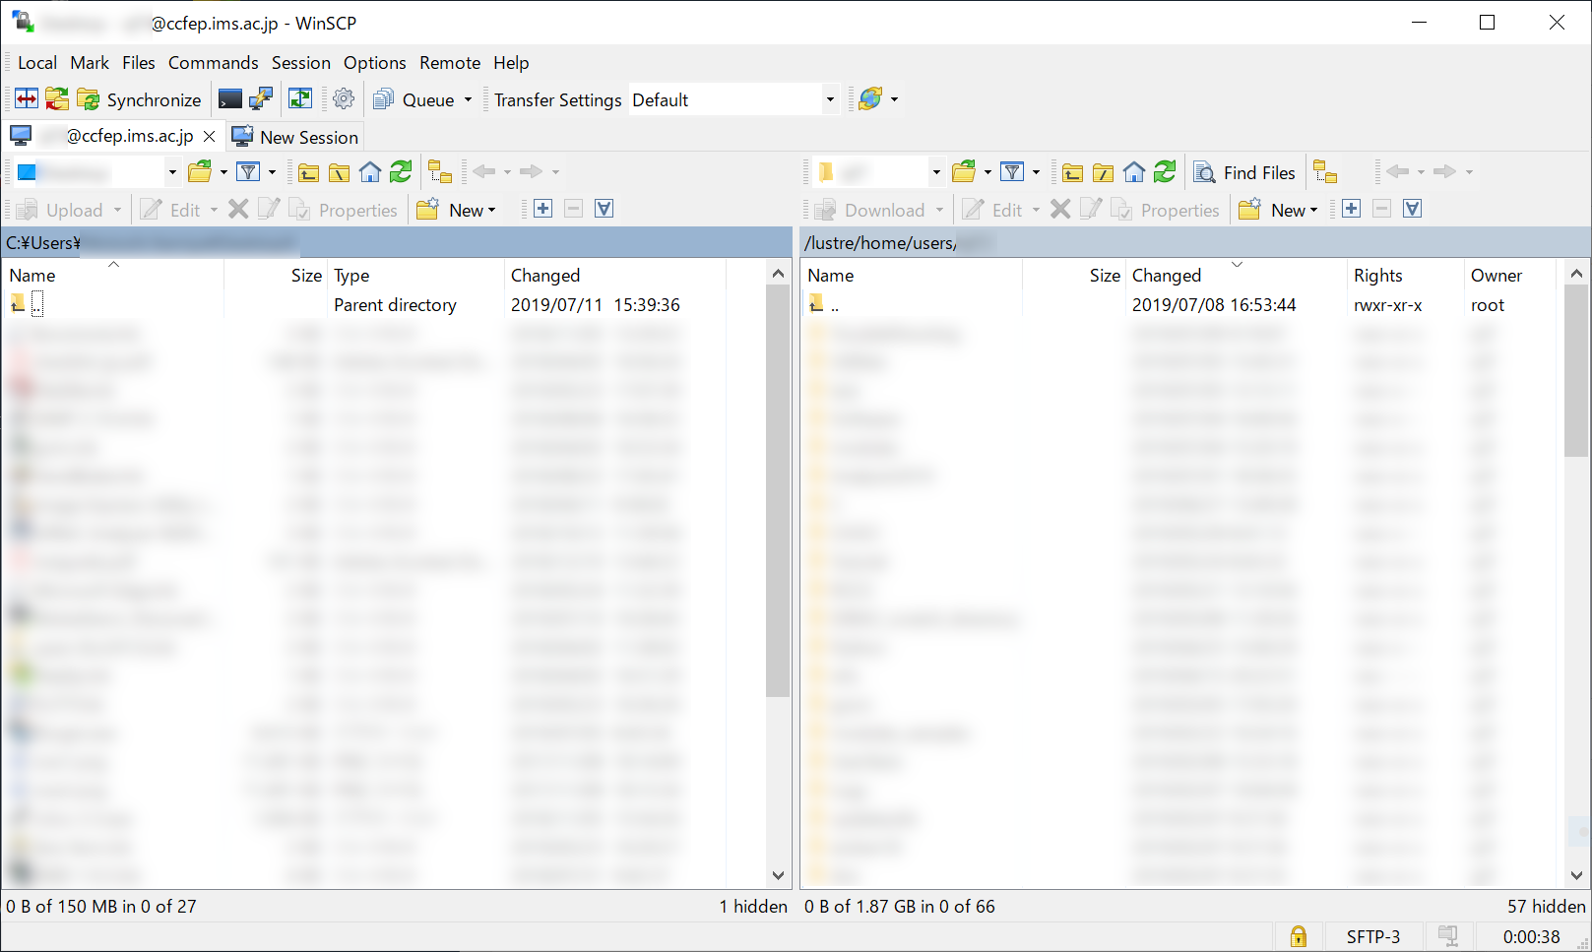Screen dimensions: 1592x952
Task: Click local panel invert selection icon
Action: point(605,209)
